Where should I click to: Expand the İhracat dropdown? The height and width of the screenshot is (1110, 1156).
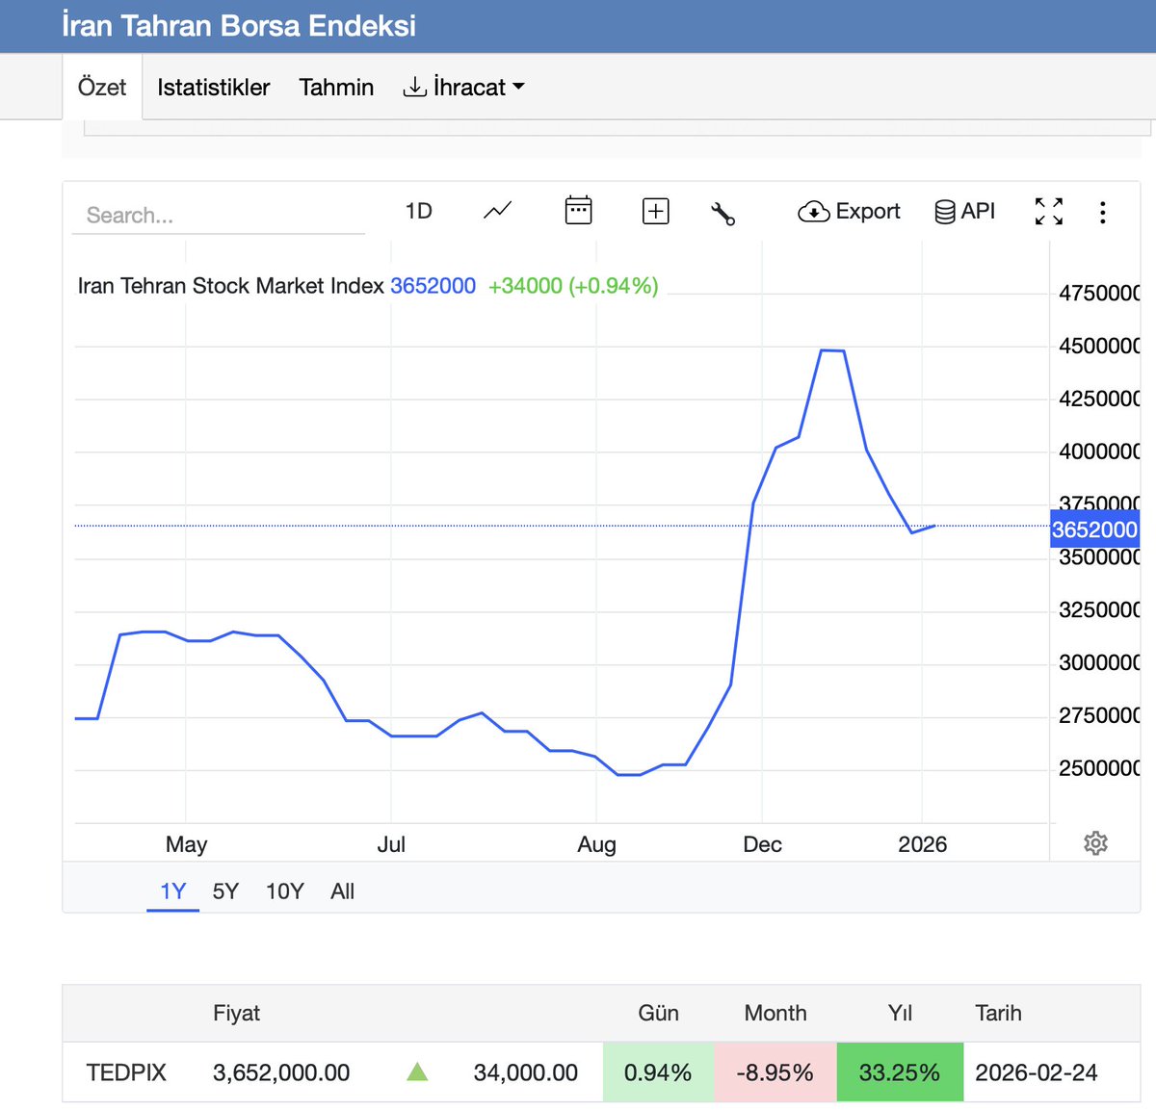pos(463,87)
